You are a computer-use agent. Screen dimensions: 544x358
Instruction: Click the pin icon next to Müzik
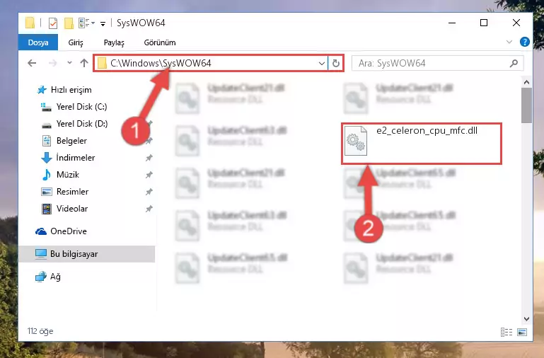pyautogui.click(x=149, y=175)
